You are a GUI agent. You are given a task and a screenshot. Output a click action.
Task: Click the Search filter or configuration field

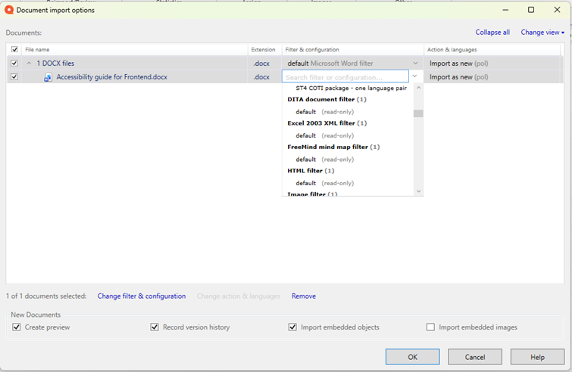345,77
